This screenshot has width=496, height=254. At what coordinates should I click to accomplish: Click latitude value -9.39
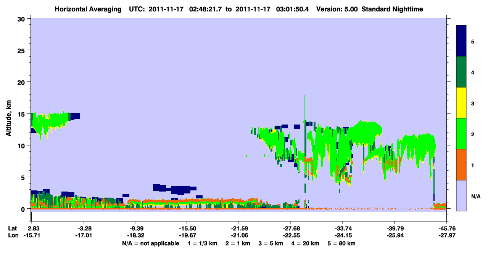[135, 228]
